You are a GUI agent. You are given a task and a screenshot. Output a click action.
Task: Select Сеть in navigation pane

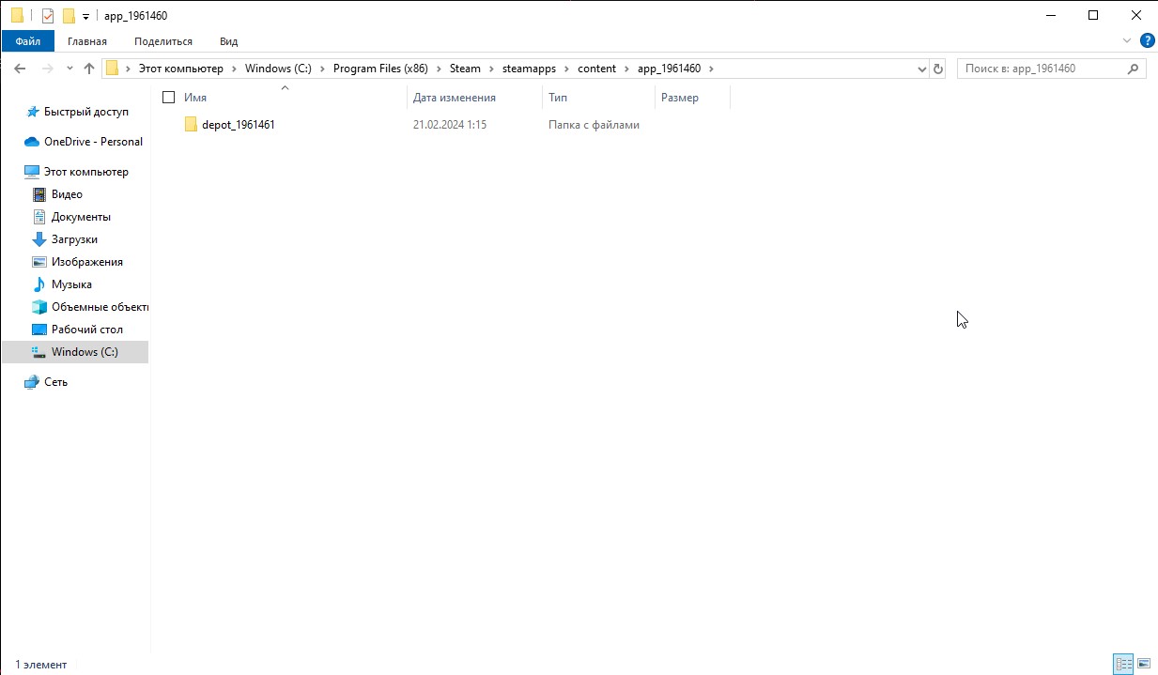pos(56,382)
